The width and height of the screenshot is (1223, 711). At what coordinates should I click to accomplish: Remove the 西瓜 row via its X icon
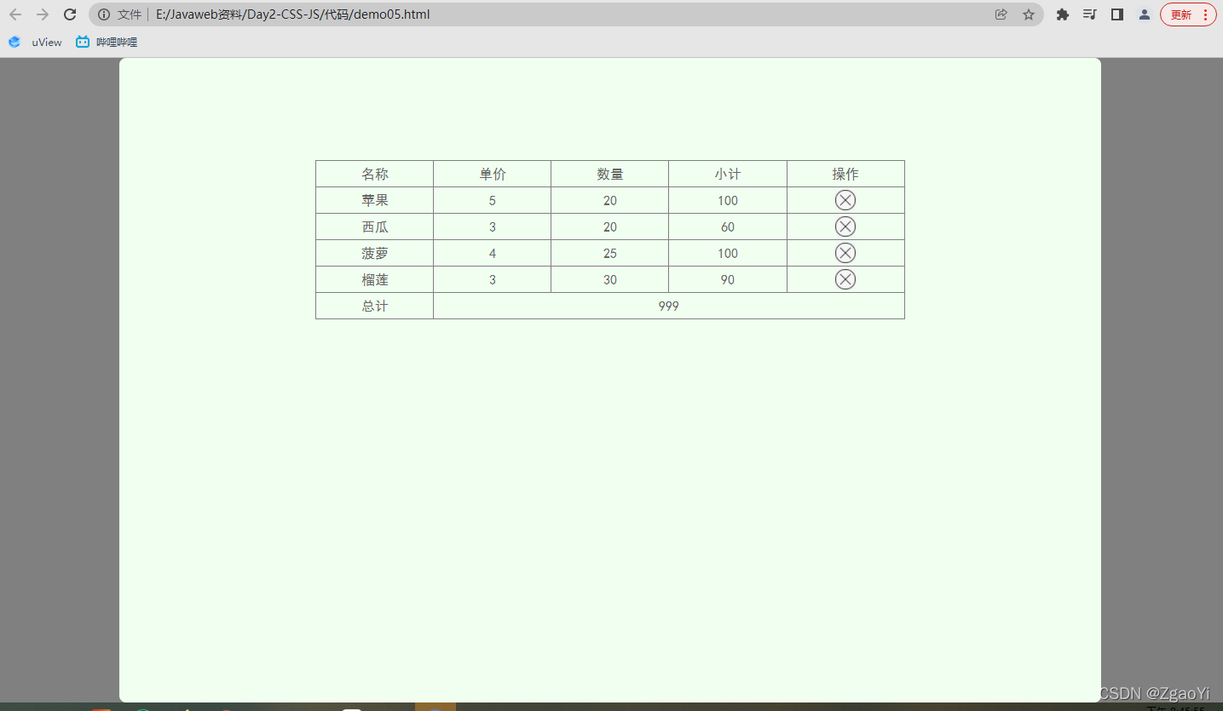click(x=845, y=226)
